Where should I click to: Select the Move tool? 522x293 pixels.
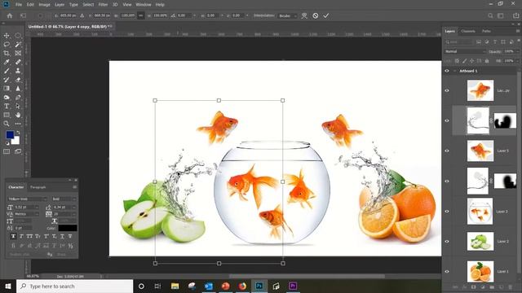[x=7, y=36]
